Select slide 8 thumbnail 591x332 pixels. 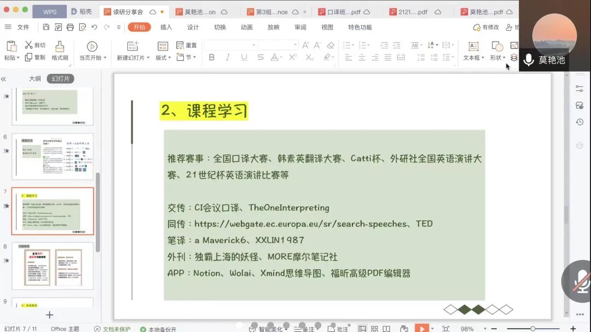(x=53, y=266)
